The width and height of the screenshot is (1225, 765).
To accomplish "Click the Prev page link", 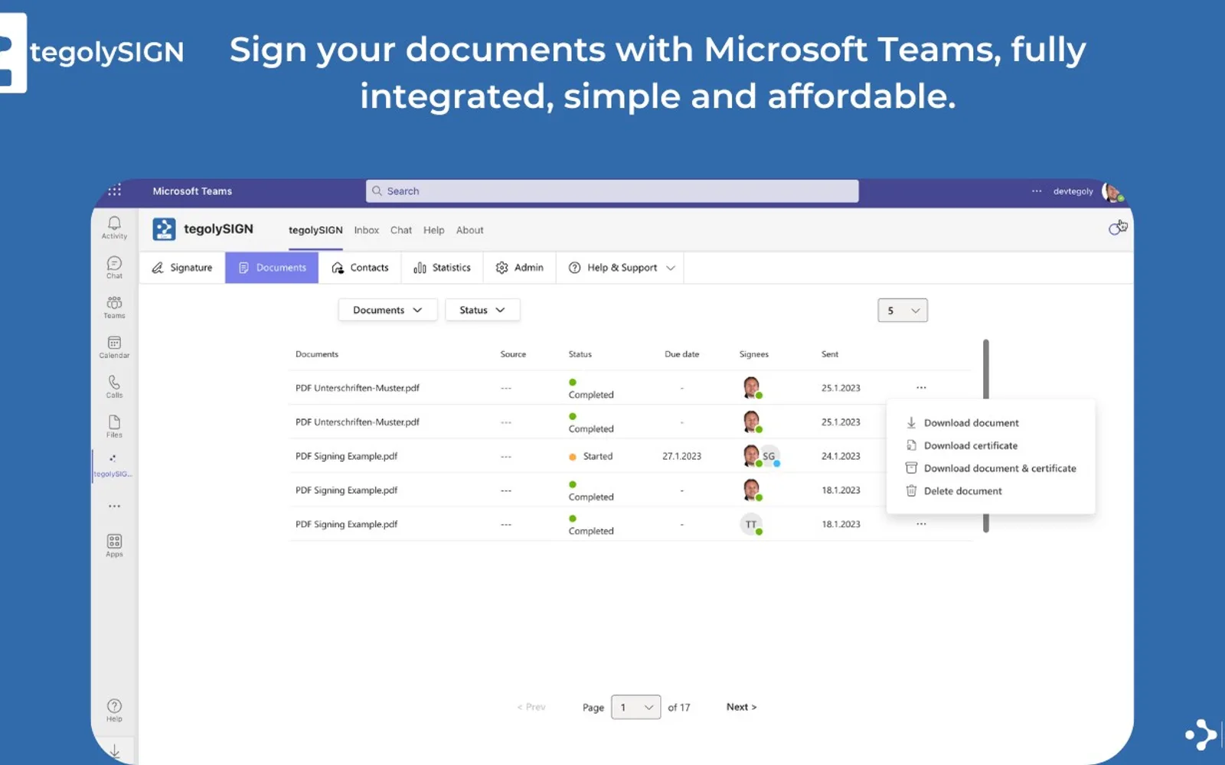I will pos(531,707).
